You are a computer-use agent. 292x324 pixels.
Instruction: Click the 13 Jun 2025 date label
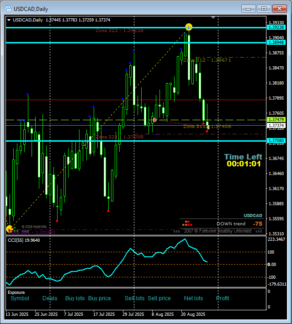pyautogui.click(x=17, y=314)
